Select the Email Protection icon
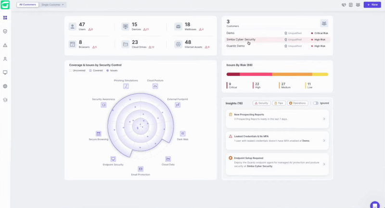The image size is (385, 208). (141, 169)
